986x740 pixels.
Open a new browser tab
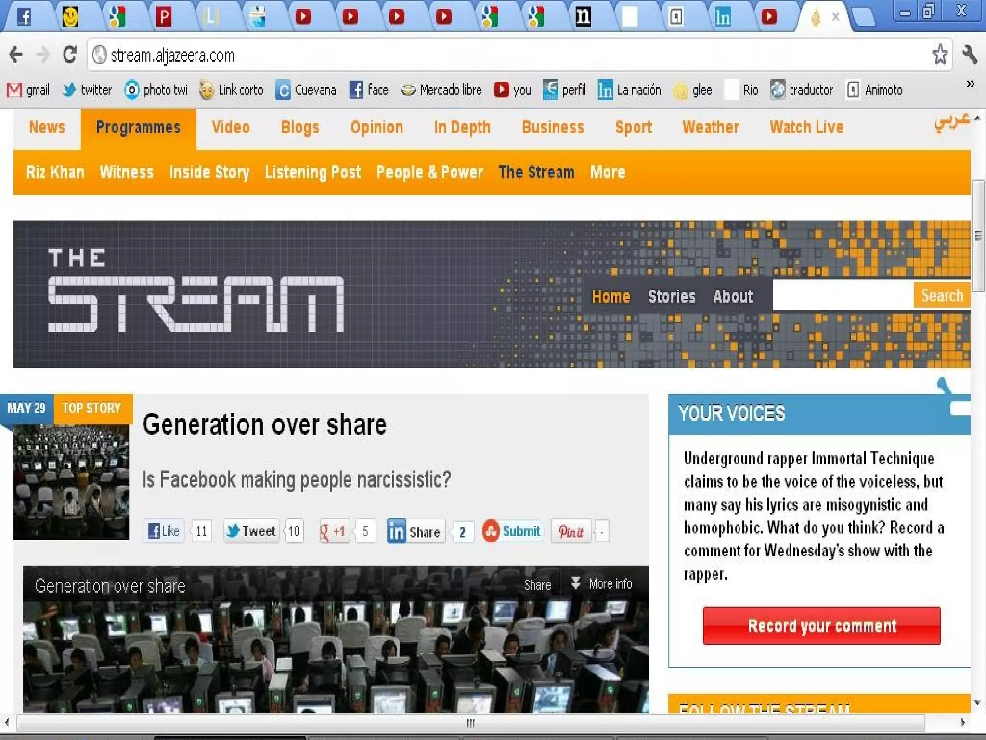pyautogui.click(x=864, y=17)
